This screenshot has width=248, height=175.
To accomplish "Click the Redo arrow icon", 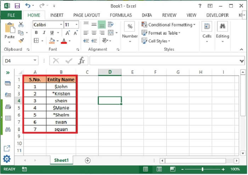I will click(x=42, y=6).
